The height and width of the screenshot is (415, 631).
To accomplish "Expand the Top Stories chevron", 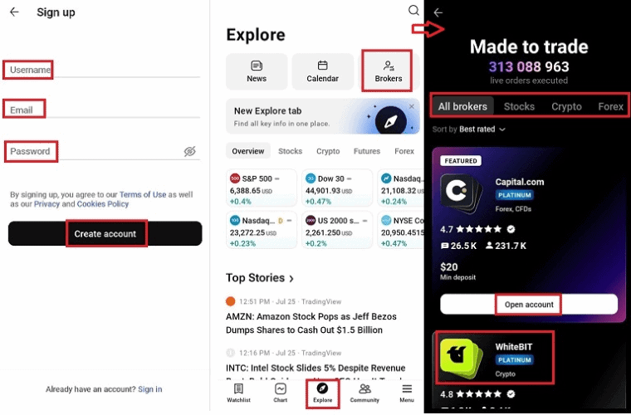I will pos(291,279).
